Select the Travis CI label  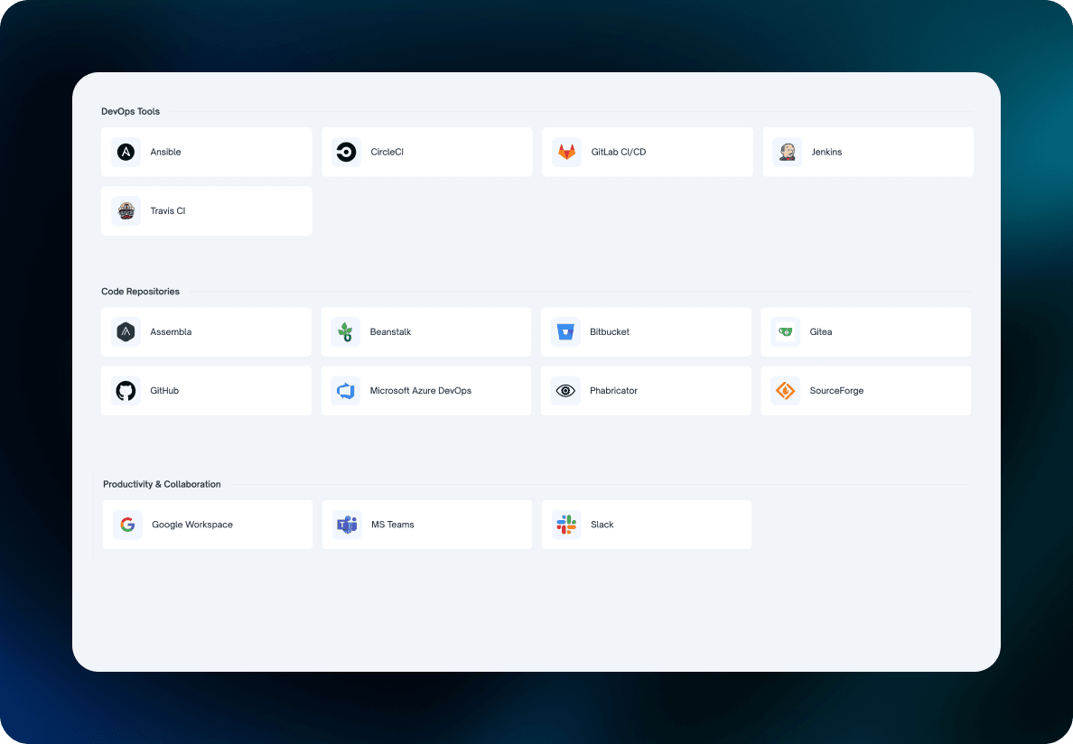pos(168,210)
